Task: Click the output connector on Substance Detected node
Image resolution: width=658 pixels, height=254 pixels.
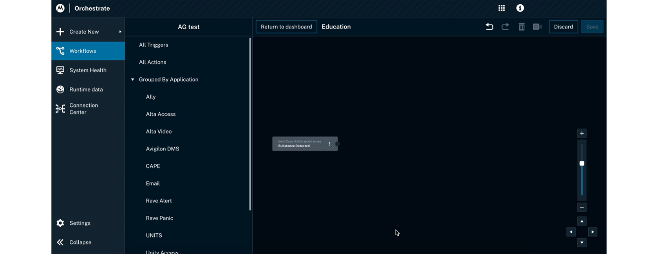Action: click(x=337, y=144)
